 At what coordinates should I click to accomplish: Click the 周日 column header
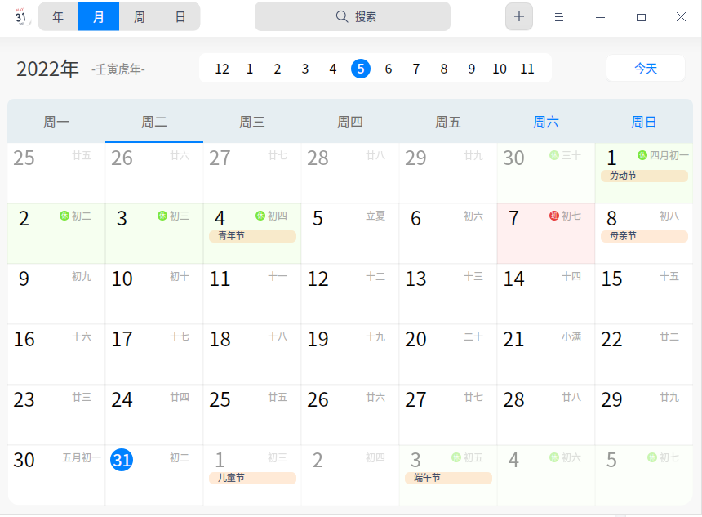click(x=644, y=122)
